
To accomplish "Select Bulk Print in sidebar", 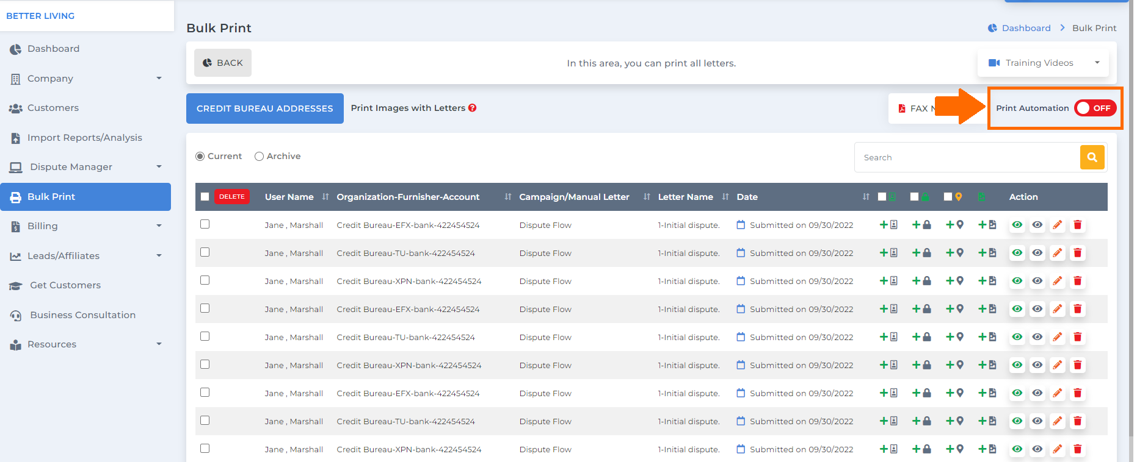I will pyautogui.click(x=85, y=197).
